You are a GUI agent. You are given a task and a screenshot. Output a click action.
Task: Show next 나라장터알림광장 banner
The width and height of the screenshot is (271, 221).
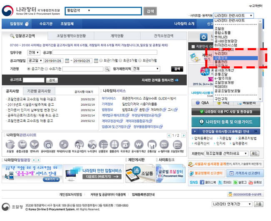pos(38,160)
